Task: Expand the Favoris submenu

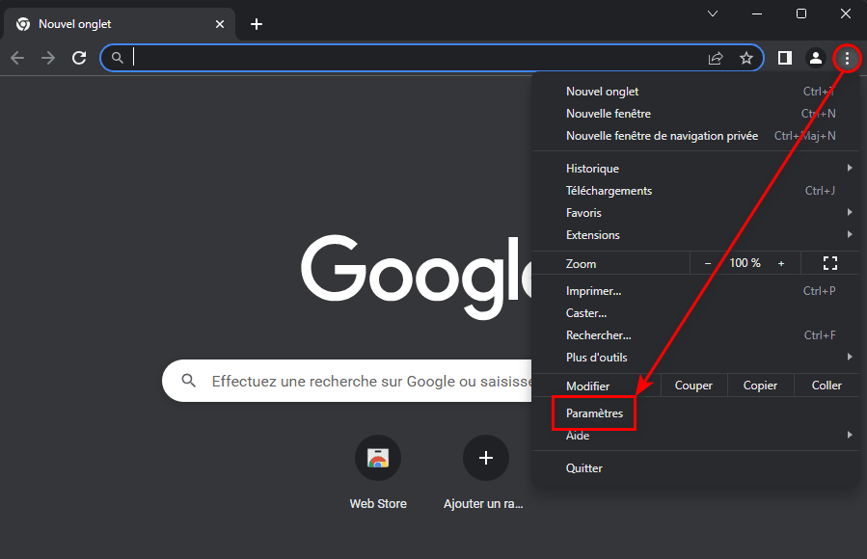Action: point(695,212)
